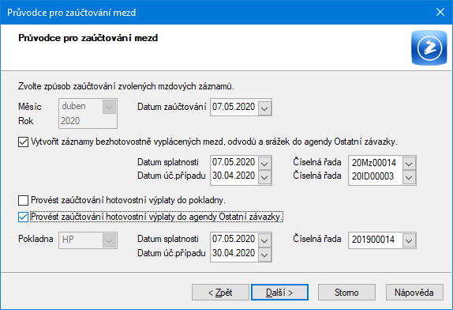Expand the first Datum splatnosti dropdown

[264, 163]
